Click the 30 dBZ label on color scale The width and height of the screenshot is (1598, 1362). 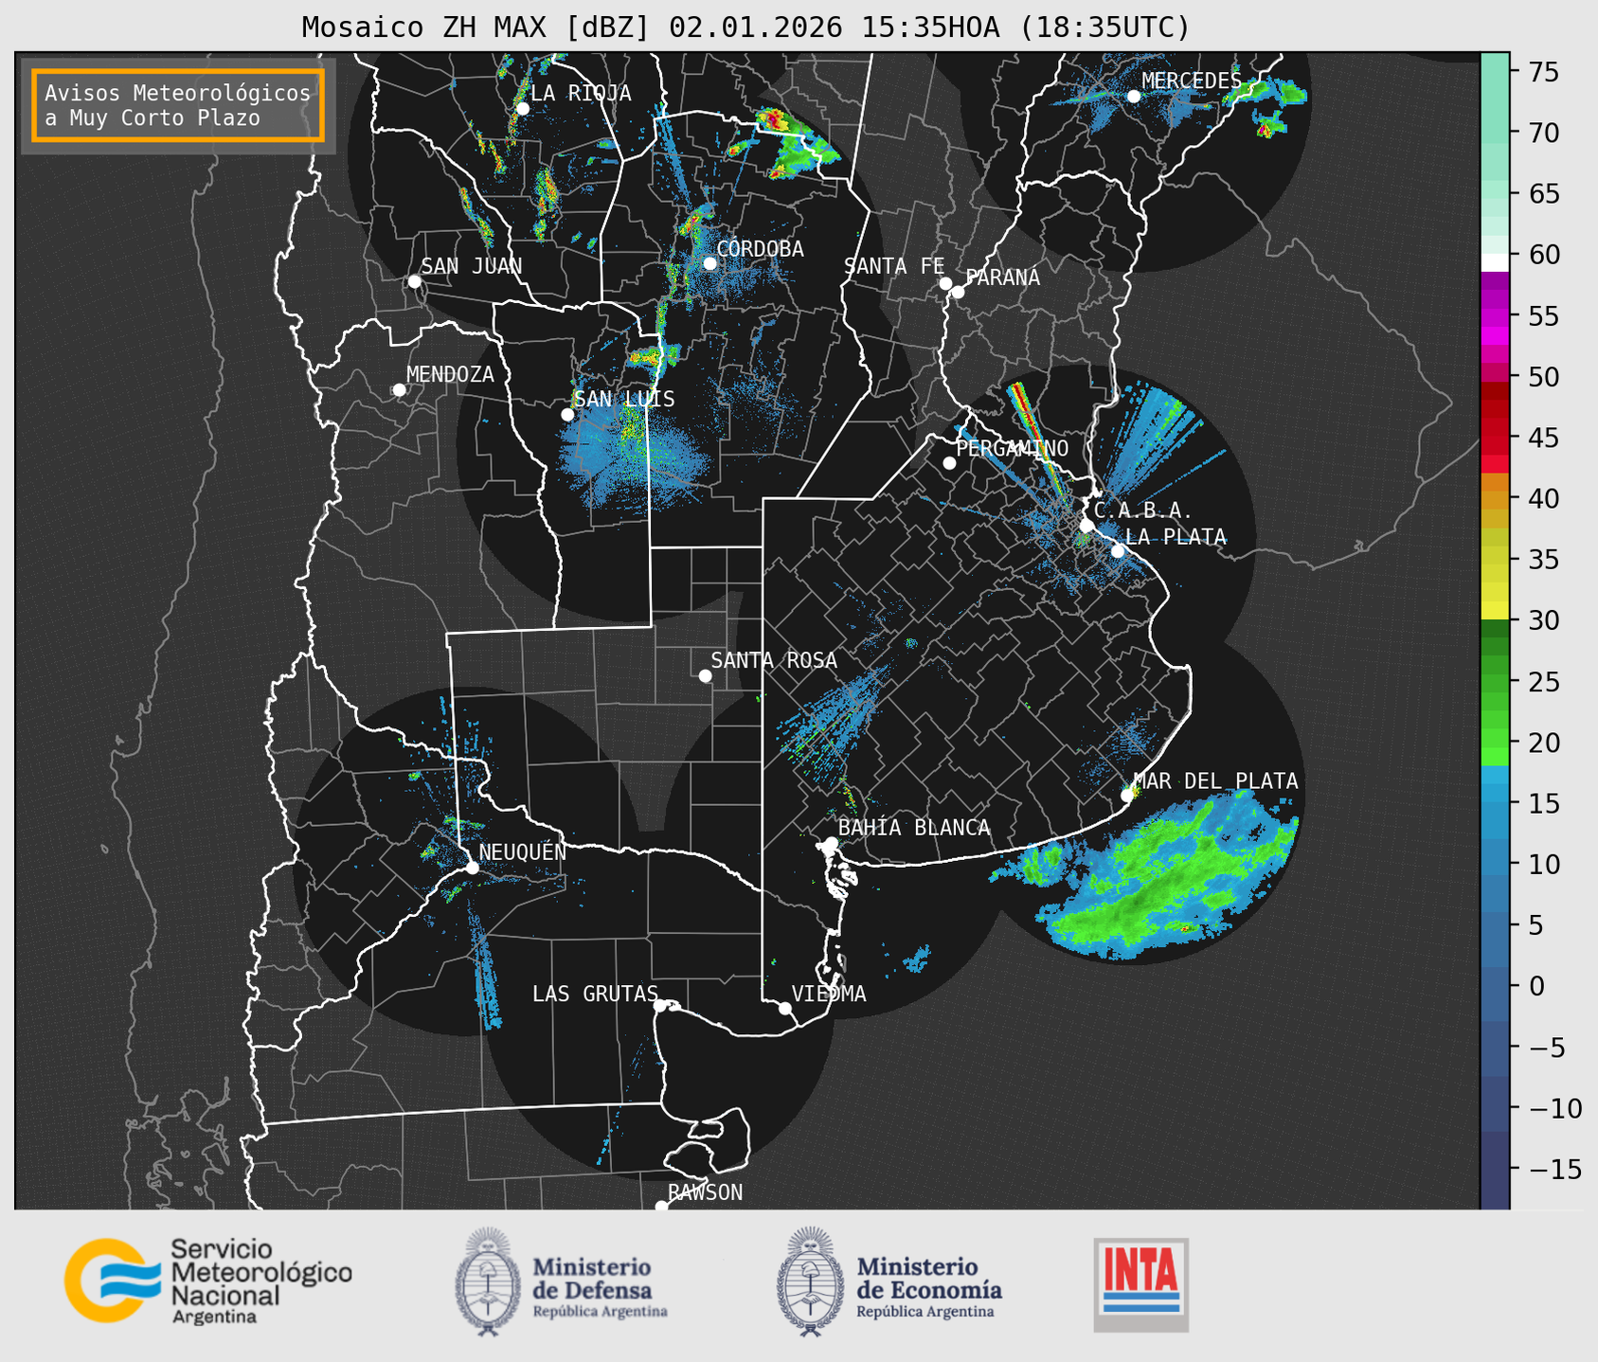(1544, 620)
